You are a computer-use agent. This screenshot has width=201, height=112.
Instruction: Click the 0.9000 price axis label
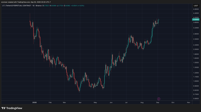(196, 86)
